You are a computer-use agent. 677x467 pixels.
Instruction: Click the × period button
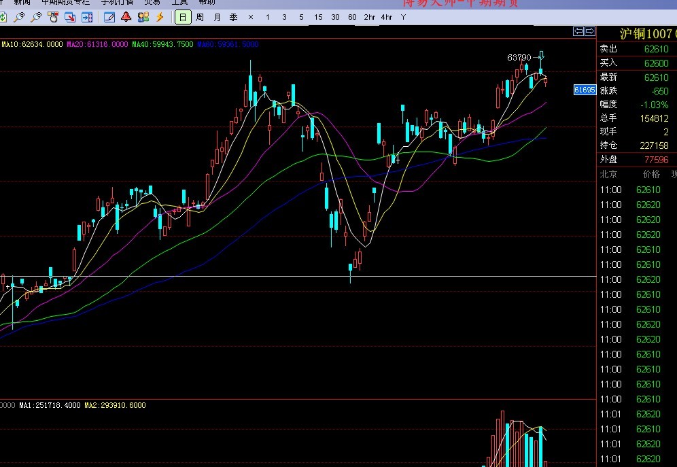tap(251, 17)
